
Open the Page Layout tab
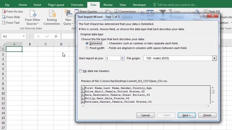[x=56, y=5]
